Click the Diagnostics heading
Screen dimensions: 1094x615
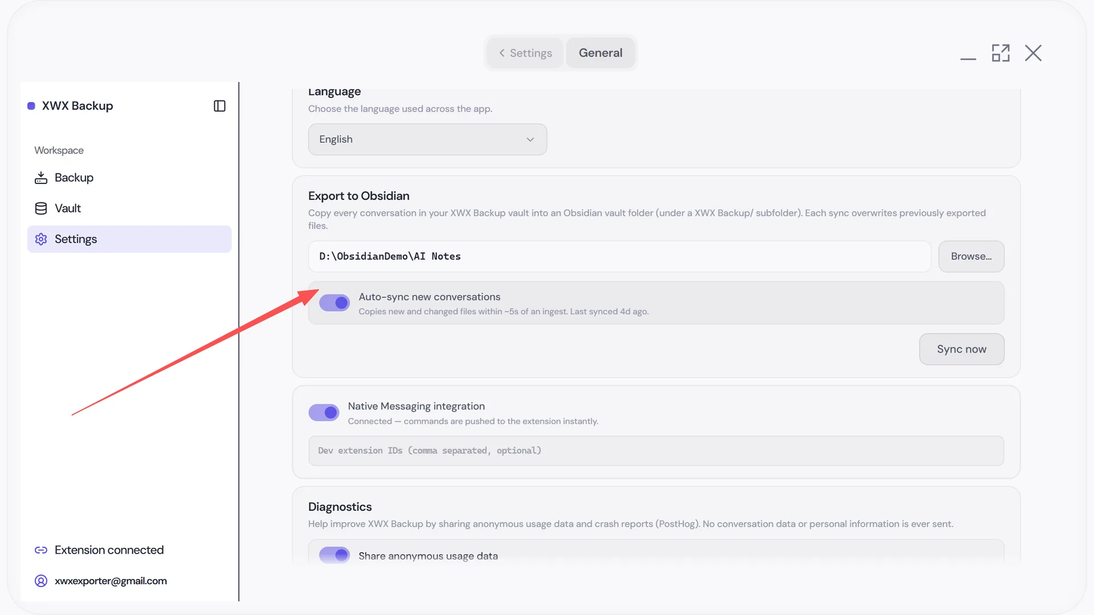click(340, 507)
